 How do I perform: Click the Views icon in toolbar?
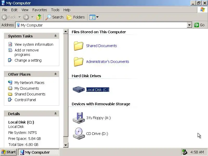(92, 17)
